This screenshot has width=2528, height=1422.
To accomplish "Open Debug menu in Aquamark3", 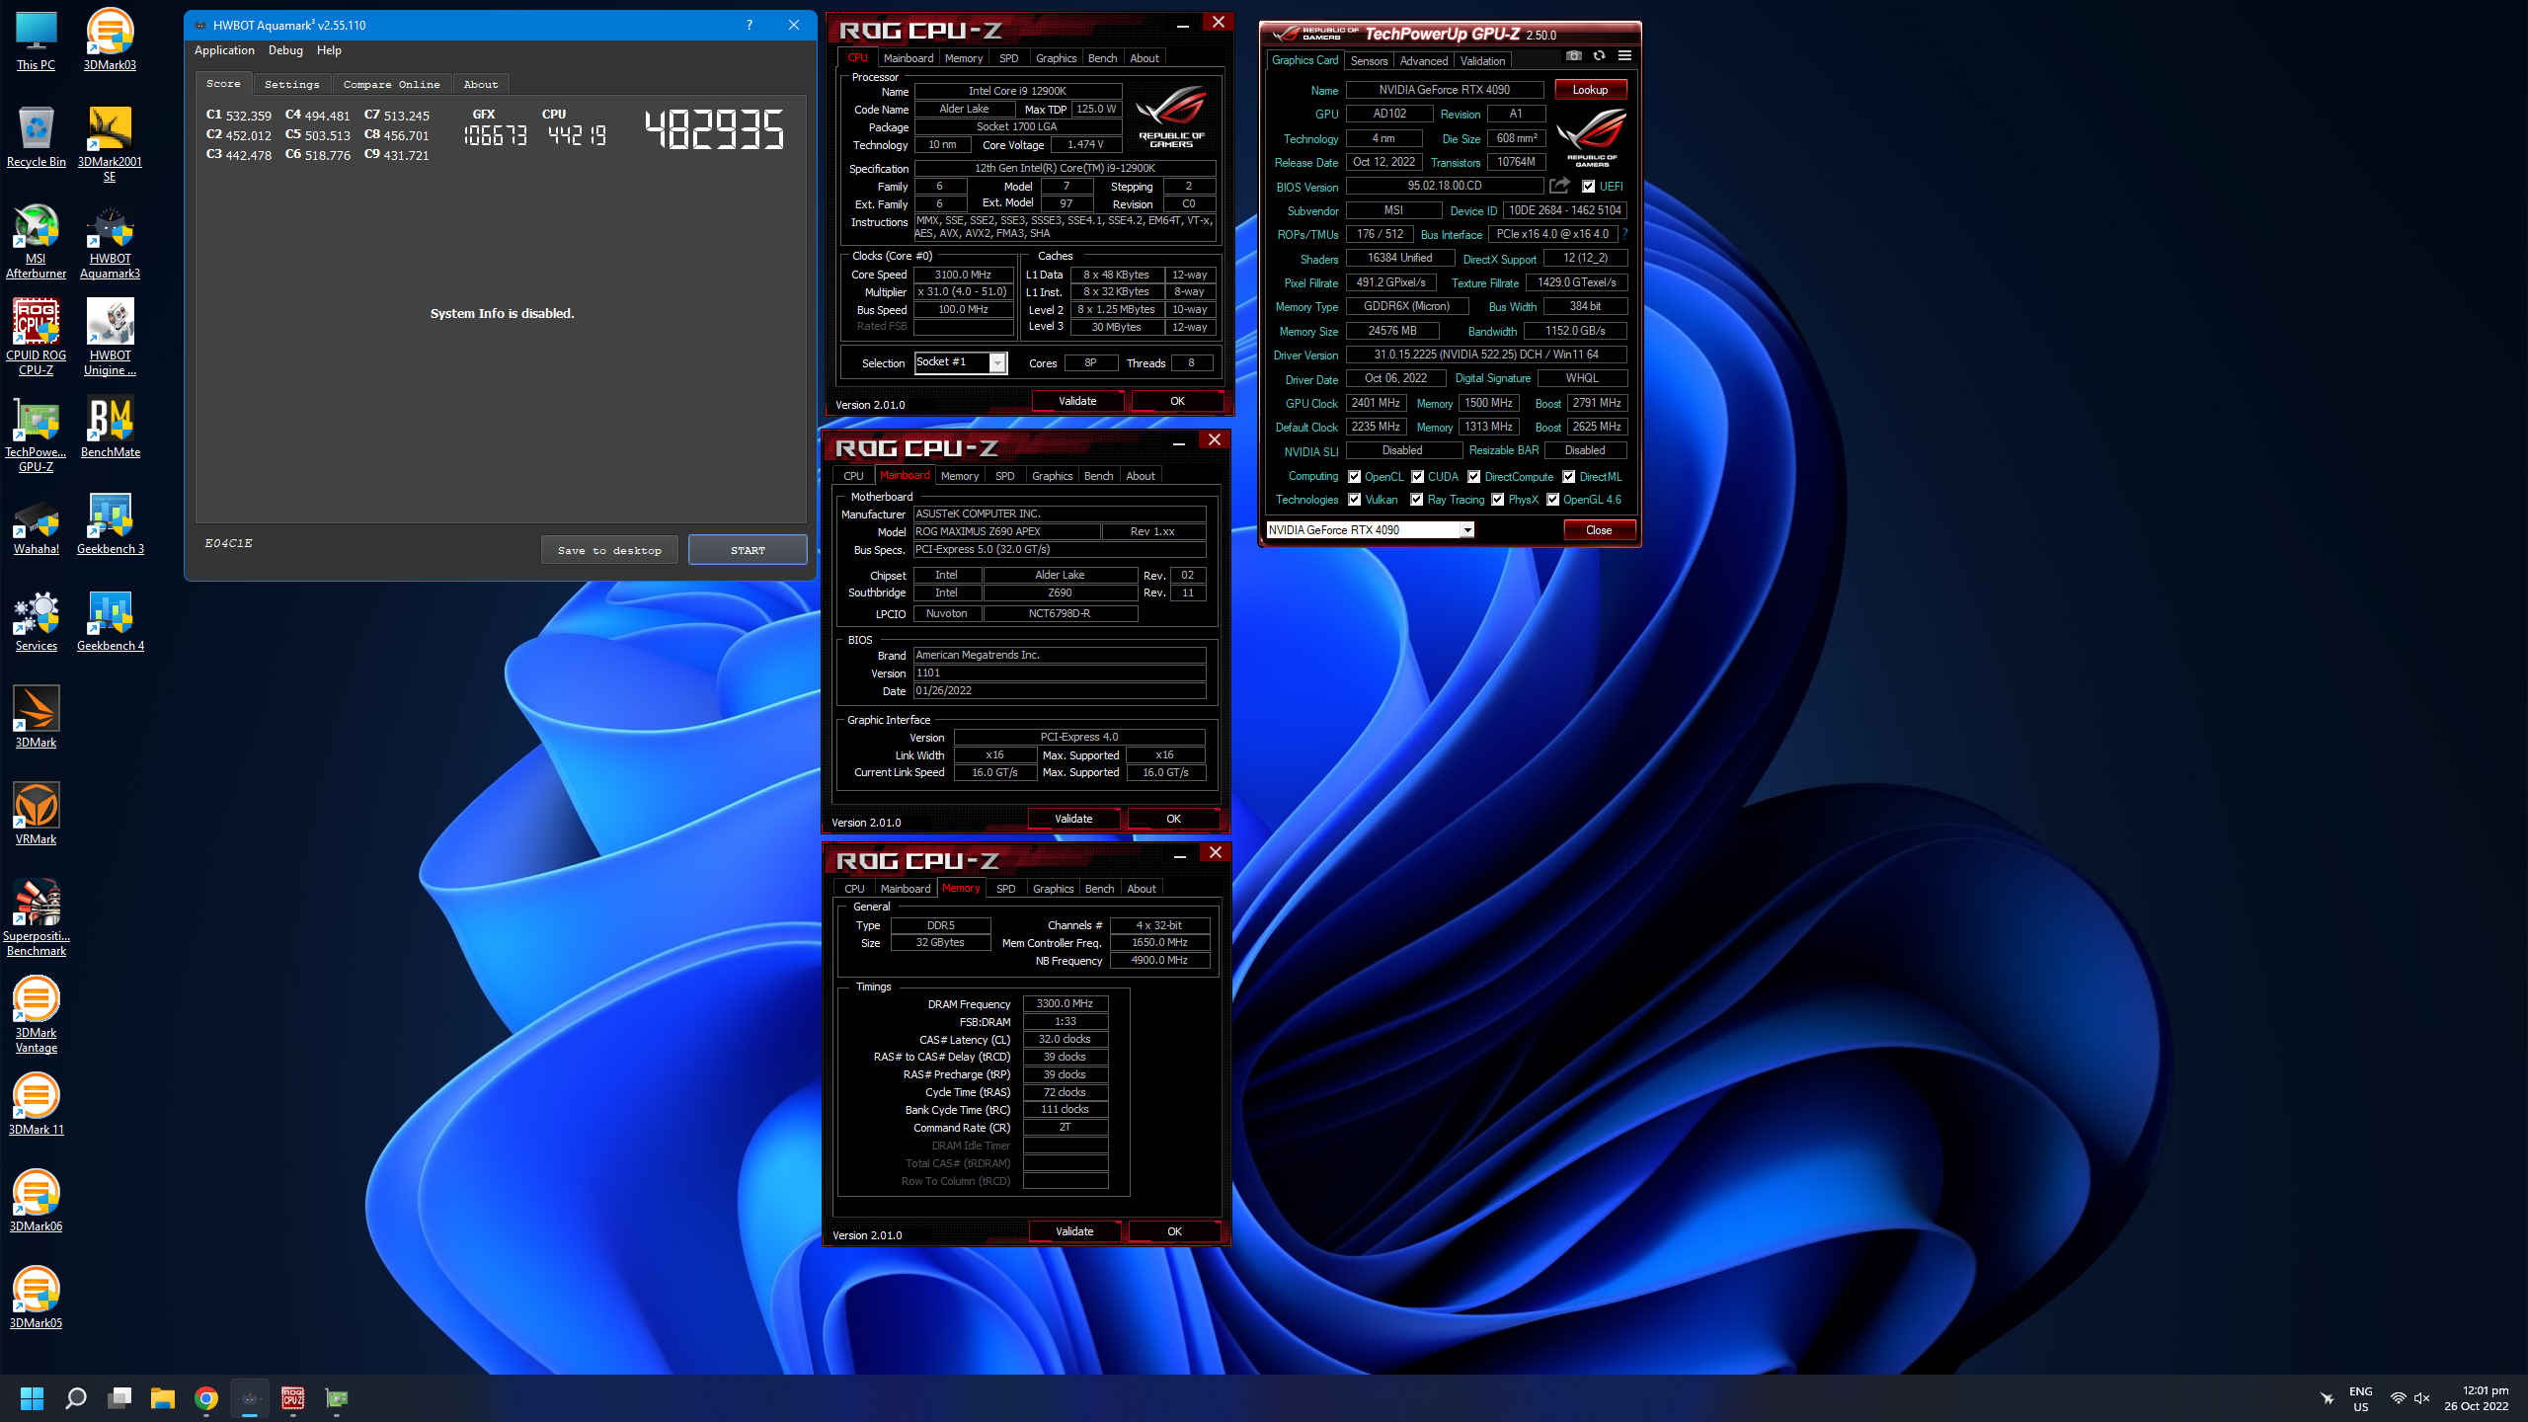I will 285,50.
